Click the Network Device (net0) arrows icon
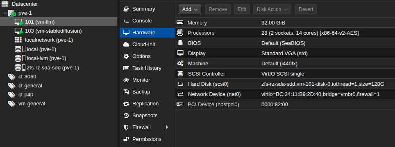Image resolution: width=395 pixels, height=147 pixels. pos(180,94)
